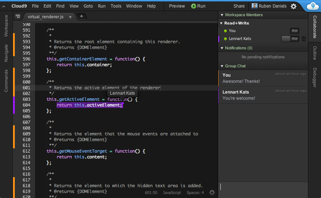Click the Cloud9 cloud logo icon
The height and width of the screenshot is (198, 321).
point(313,6)
